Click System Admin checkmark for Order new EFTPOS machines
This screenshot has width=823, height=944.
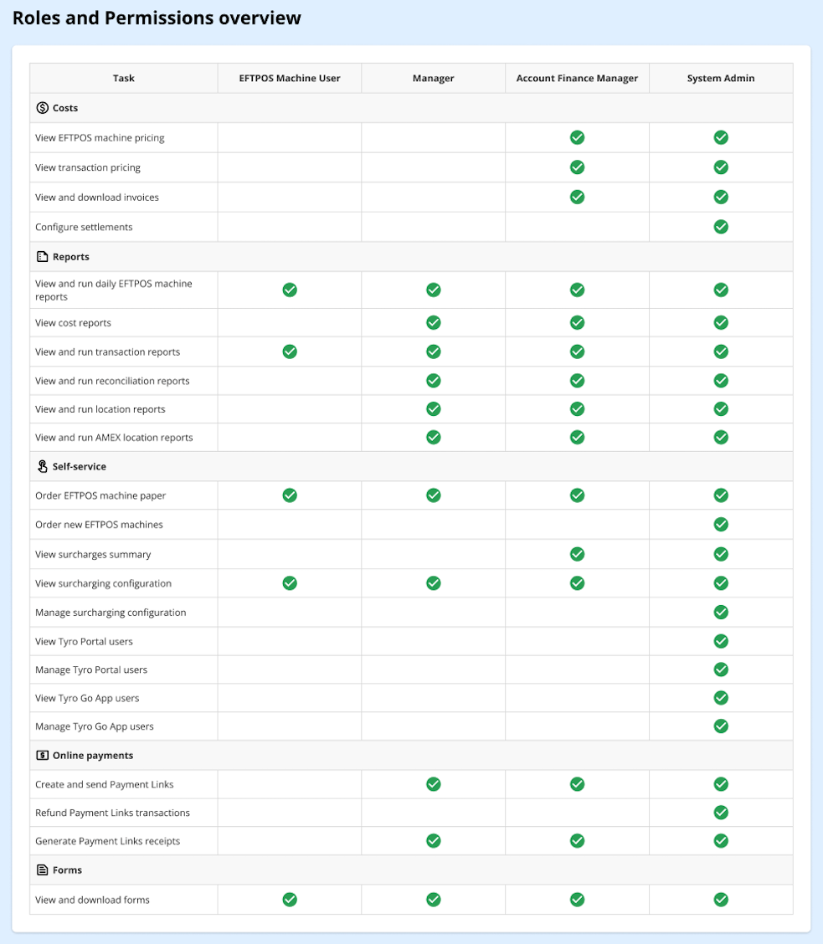pyautogui.click(x=721, y=525)
